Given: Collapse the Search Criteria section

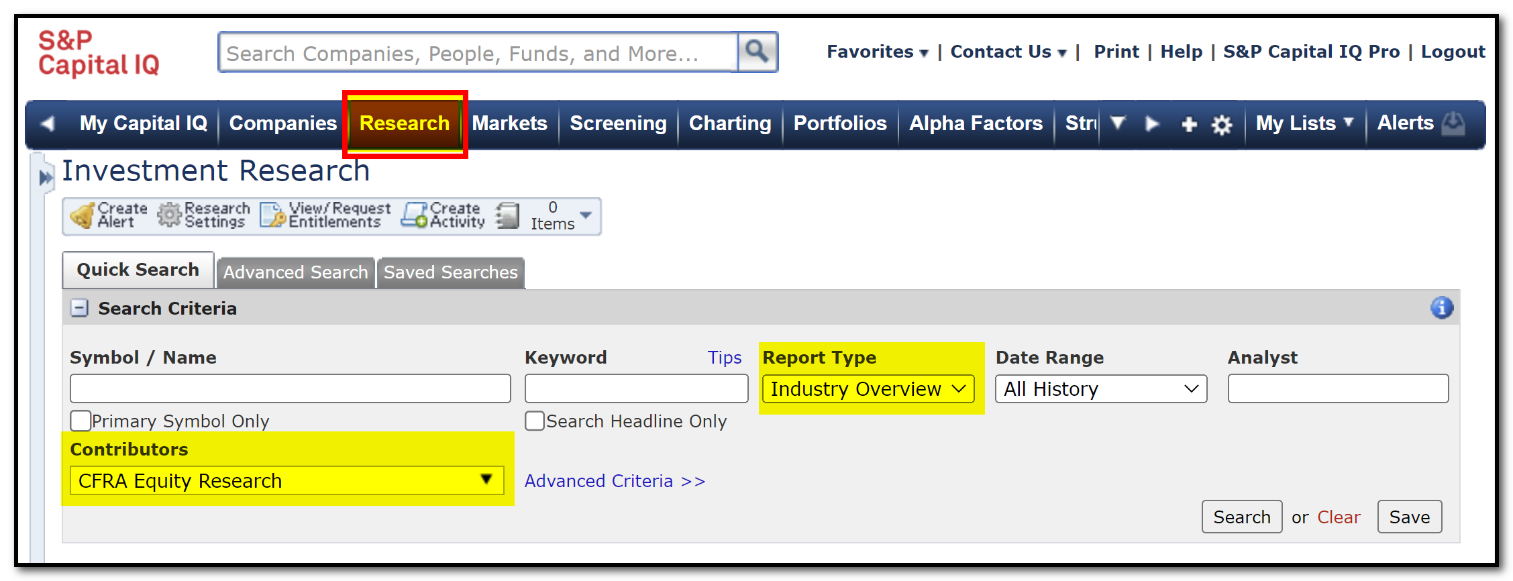Looking at the screenshot, I should tap(80, 308).
